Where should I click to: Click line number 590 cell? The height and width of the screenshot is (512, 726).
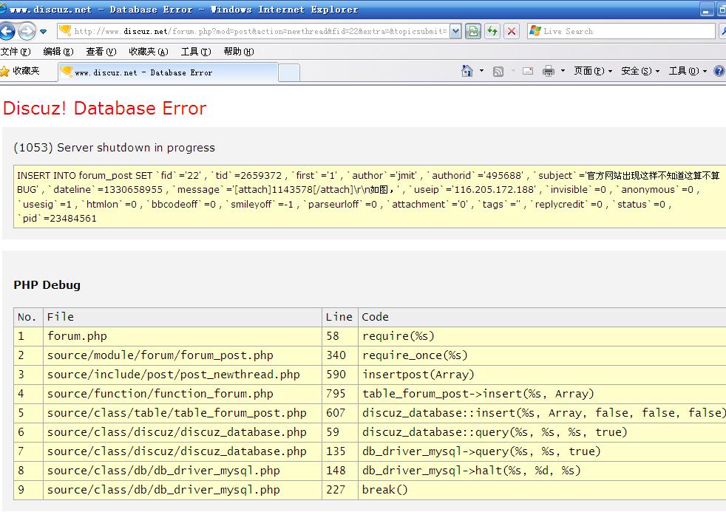pyautogui.click(x=340, y=375)
